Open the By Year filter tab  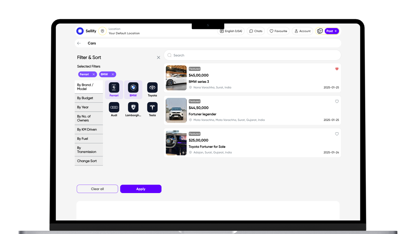(x=89, y=107)
